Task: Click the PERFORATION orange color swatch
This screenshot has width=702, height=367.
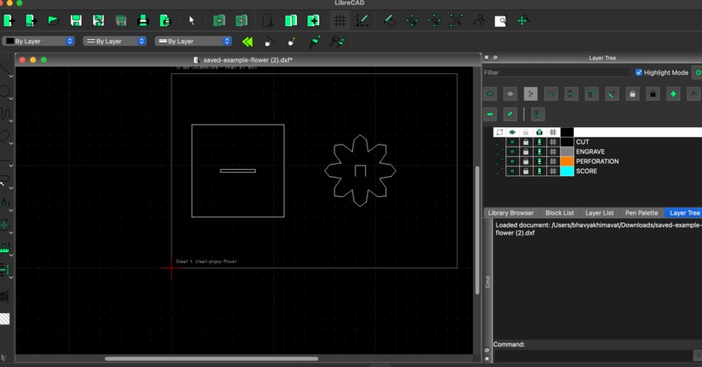Action: click(x=567, y=161)
